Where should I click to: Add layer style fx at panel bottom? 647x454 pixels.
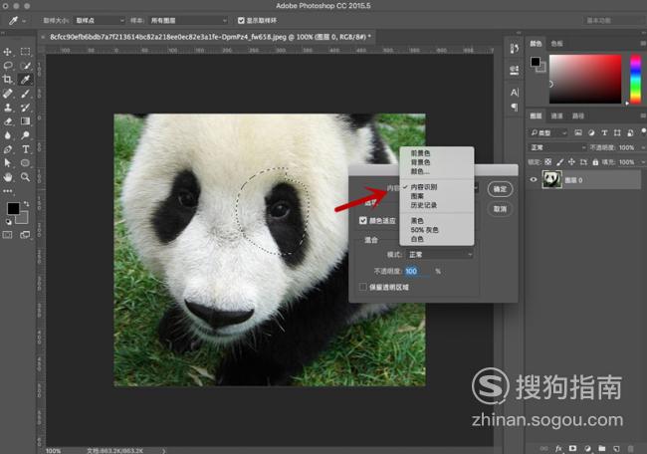click(558, 448)
